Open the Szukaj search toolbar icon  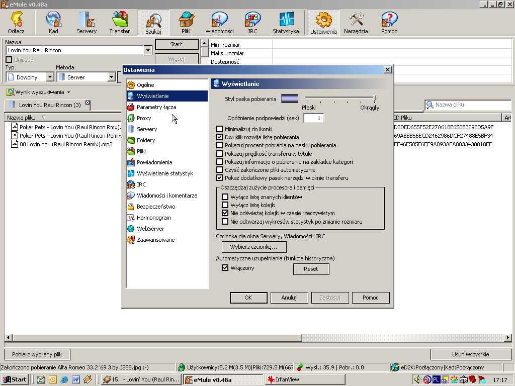tap(153, 23)
